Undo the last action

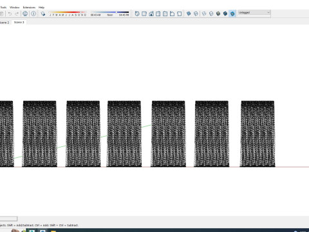(10, 14)
